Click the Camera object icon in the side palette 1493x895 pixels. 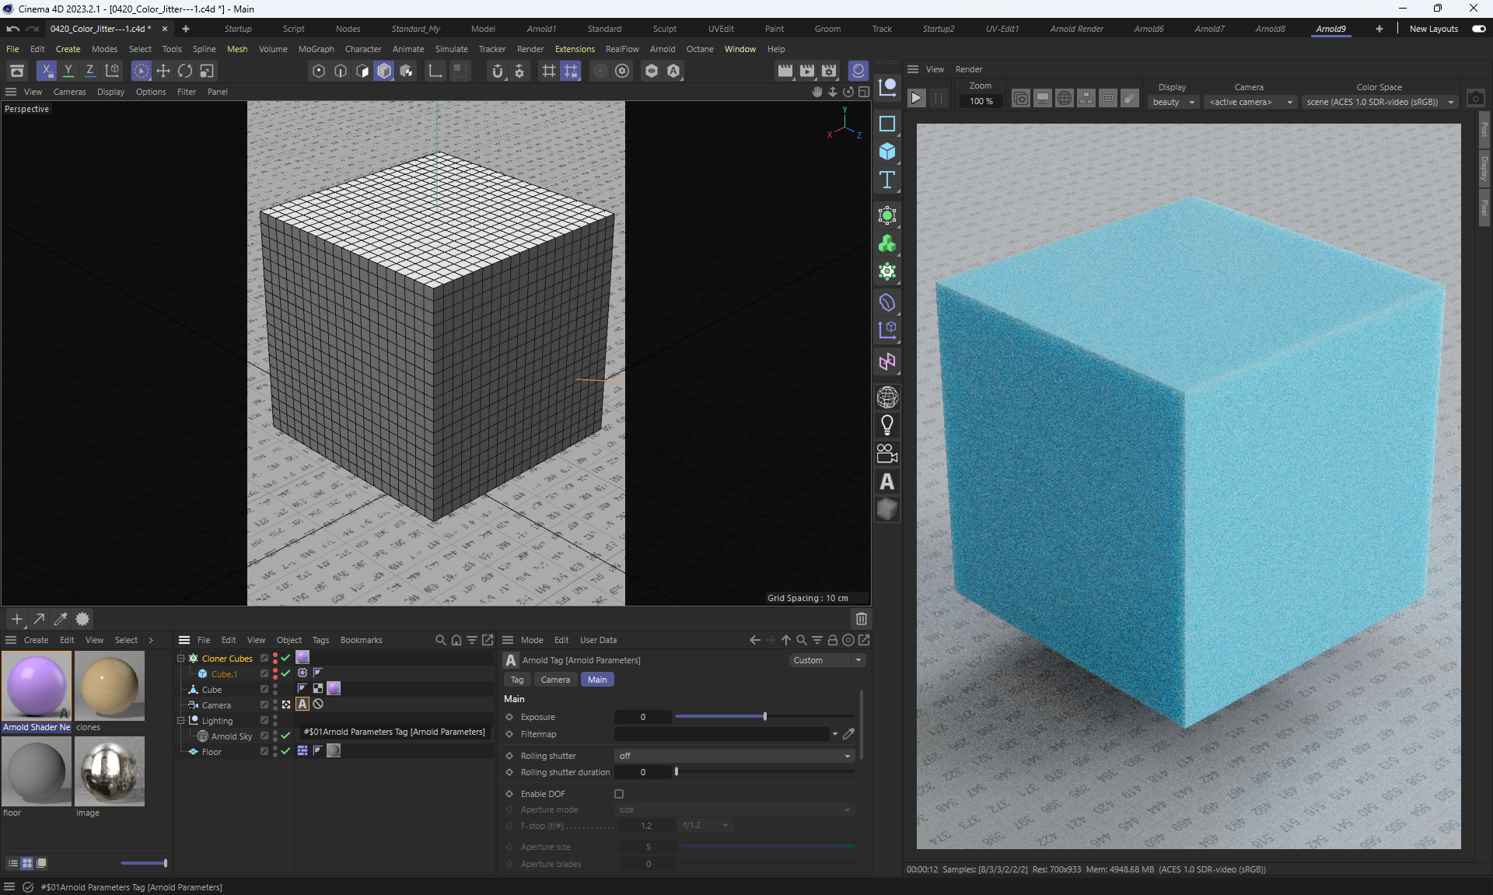click(886, 453)
